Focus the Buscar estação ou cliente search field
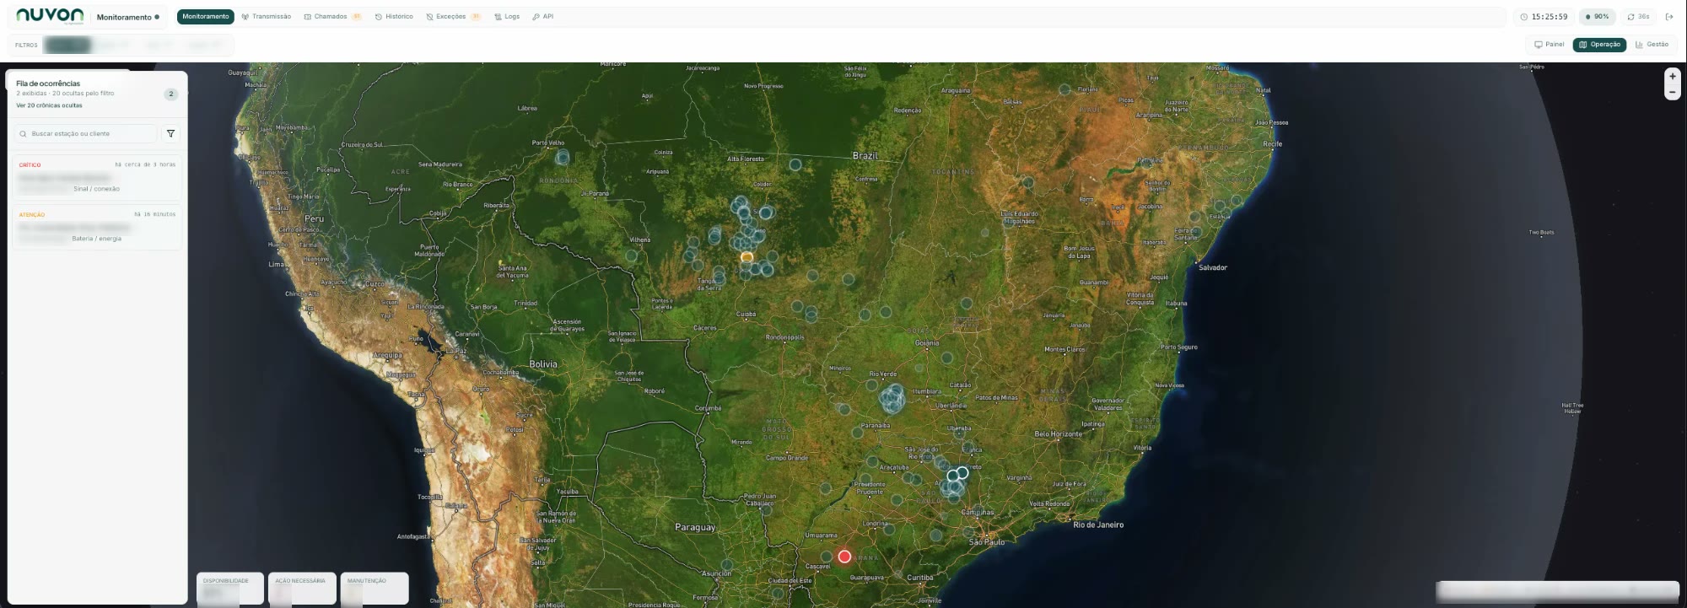Screen dimensions: 1687x608 click(x=85, y=133)
